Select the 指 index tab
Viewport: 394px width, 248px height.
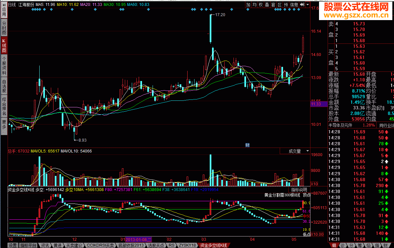pos(377,245)
